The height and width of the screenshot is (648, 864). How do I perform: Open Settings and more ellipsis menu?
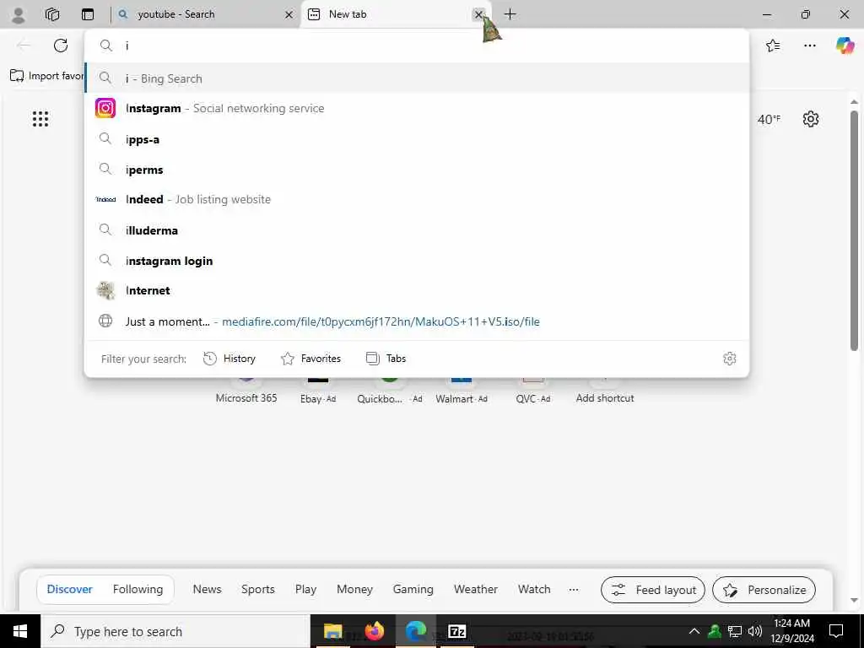click(x=809, y=46)
